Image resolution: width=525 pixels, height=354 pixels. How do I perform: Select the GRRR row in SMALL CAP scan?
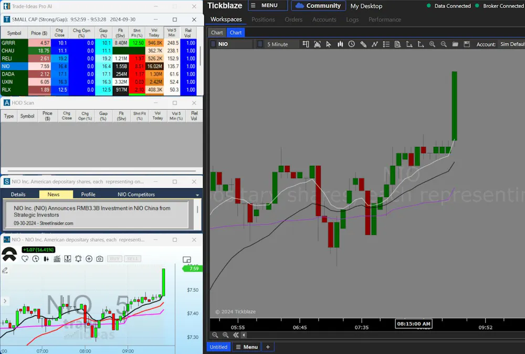(99, 43)
